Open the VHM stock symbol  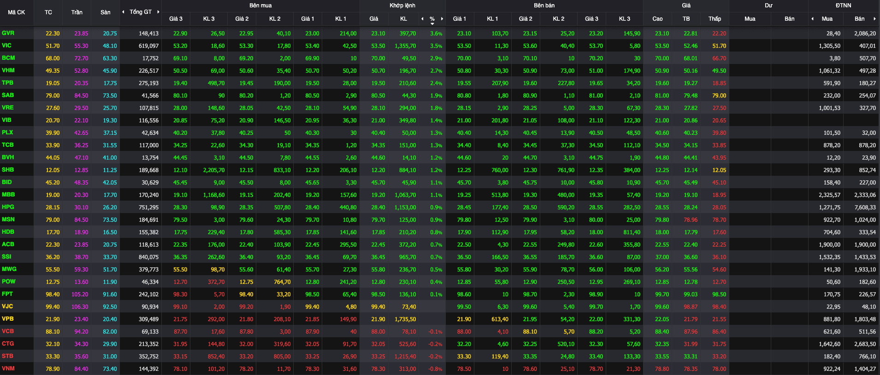pos(8,70)
